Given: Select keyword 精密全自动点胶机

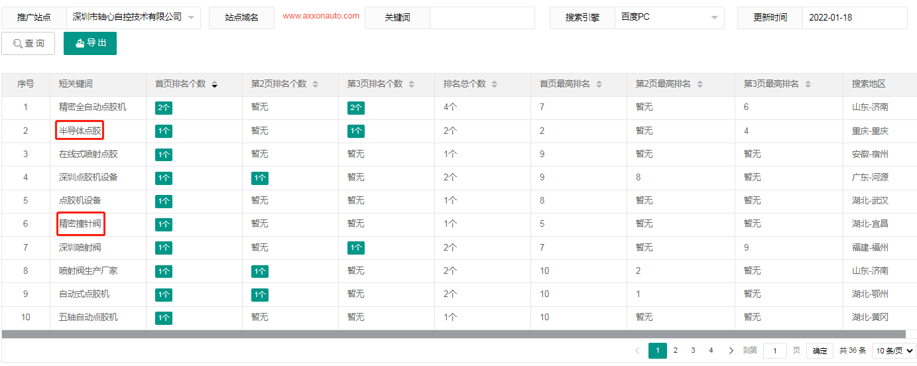Looking at the screenshot, I should point(93,107).
